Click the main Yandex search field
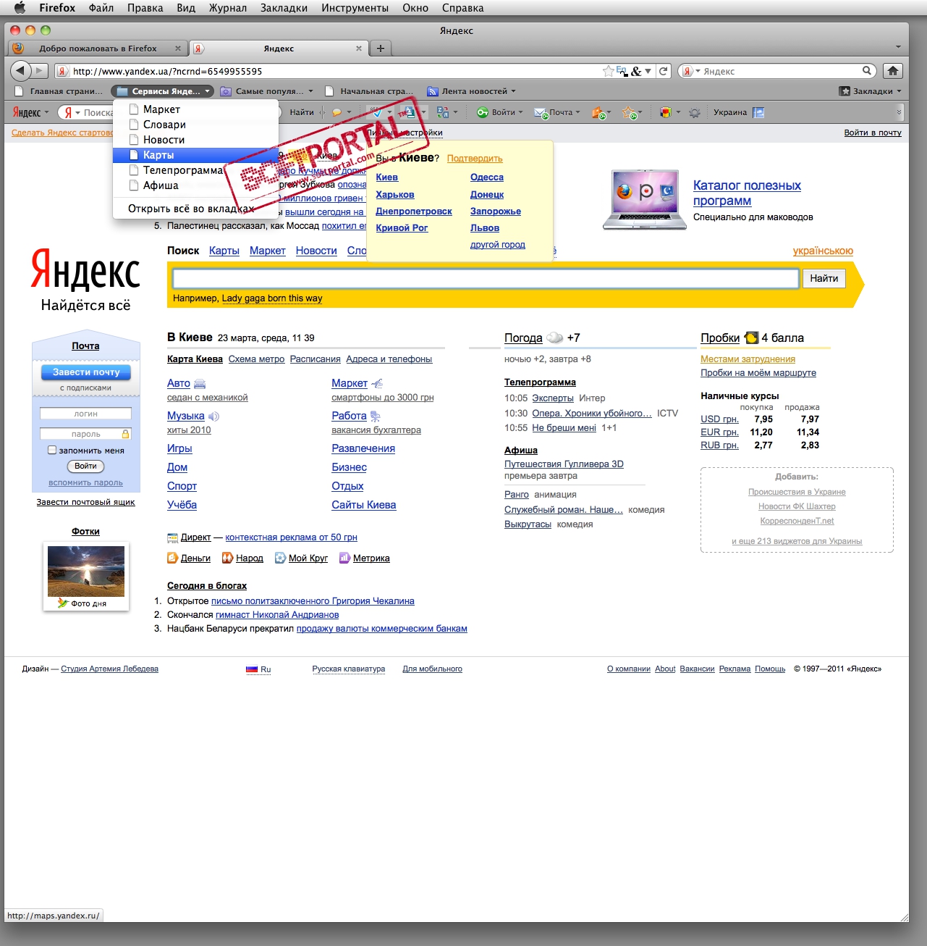This screenshot has height=946, width=927. tap(486, 278)
